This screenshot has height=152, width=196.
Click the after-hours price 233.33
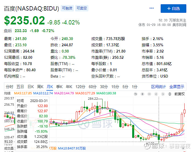point(21,31)
